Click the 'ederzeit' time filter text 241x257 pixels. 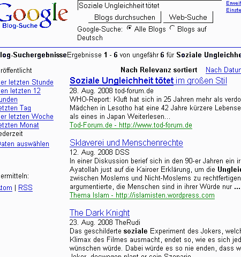pyautogui.click(x=11, y=134)
